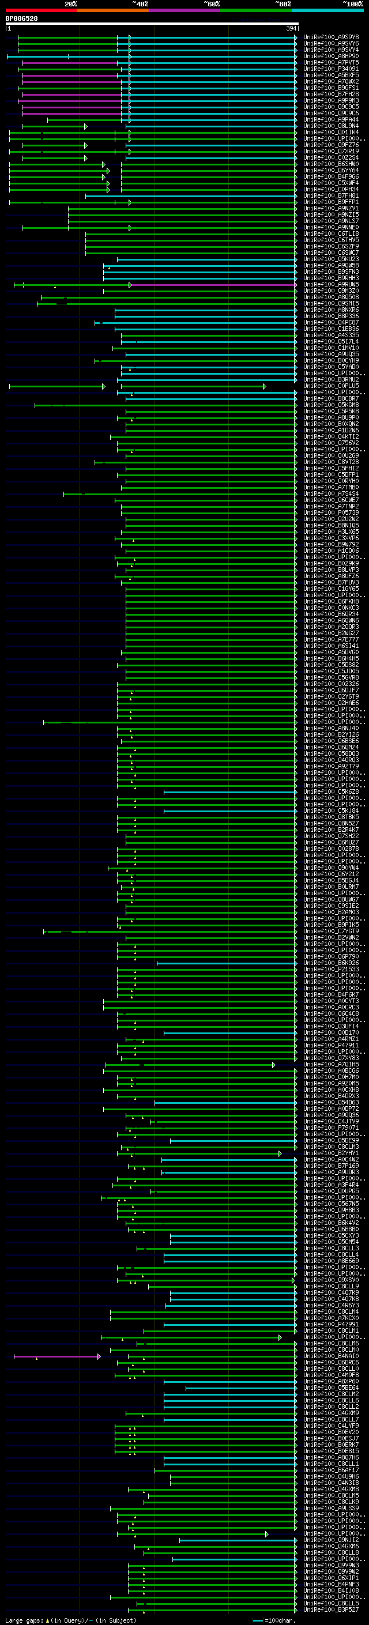Click the white query sequence ruler bar
This screenshot has height=1625, width=369.
point(152,23)
